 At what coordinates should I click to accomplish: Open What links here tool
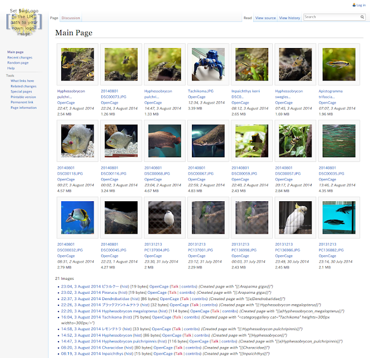[22, 81]
